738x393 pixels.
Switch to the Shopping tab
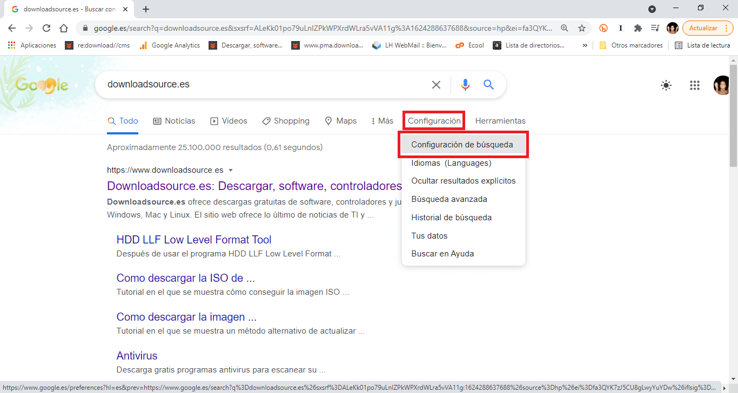pos(286,121)
